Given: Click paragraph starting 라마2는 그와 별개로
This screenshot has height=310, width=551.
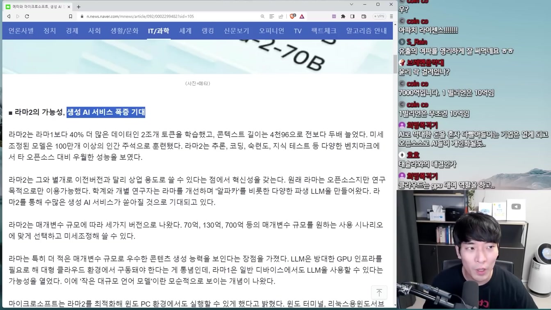Looking at the screenshot, I should tap(197, 191).
